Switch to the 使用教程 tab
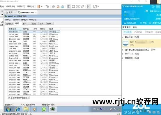This screenshot has height=115, width=161. [149, 32]
